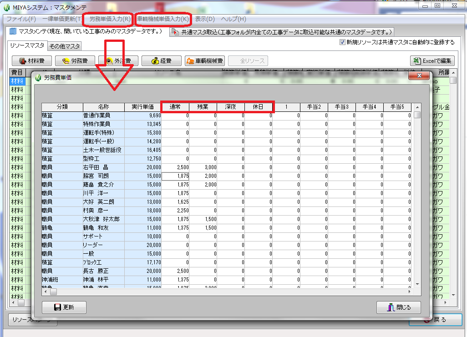Click the dialog table scroll up arrow
The width and height of the screenshot is (467, 337).
point(417,107)
